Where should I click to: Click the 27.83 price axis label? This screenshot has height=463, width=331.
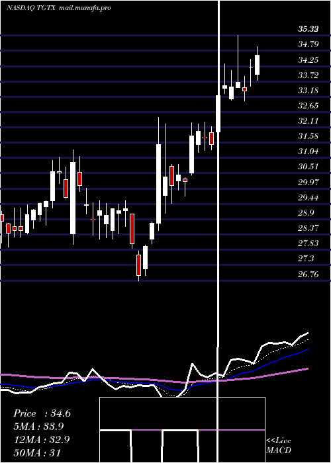308,243
